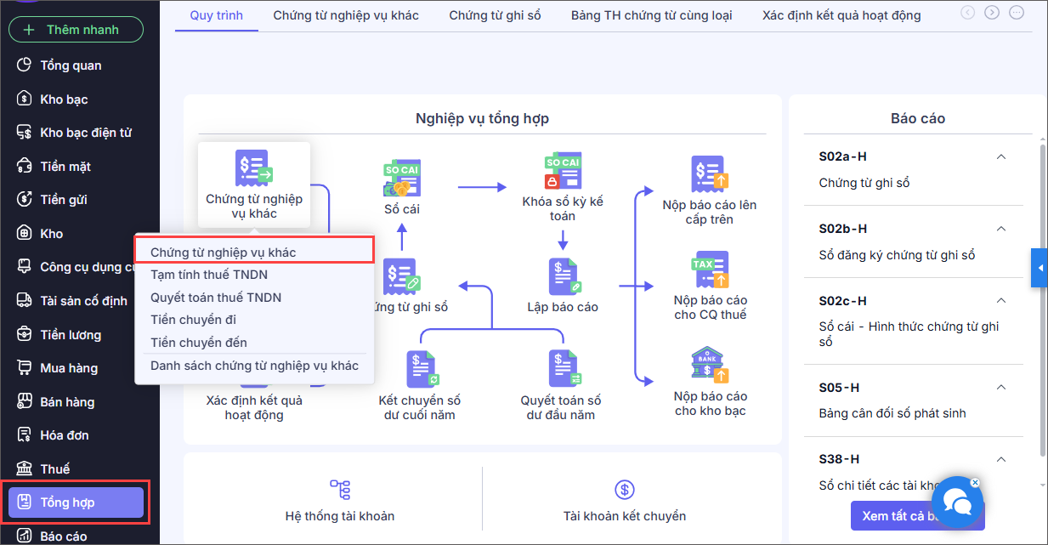The width and height of the screenshot is (1048, 545).
Task: Open Thuế in the sidebar
Action: pyautogui.click(x=54, y=469)
